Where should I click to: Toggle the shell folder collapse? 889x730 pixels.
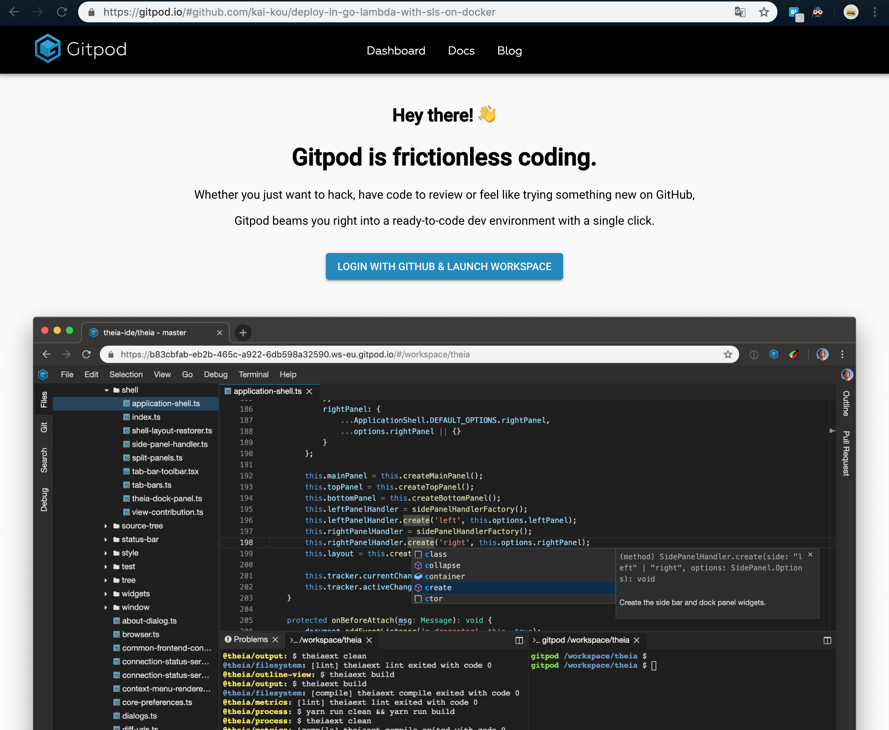pos(104,390)
